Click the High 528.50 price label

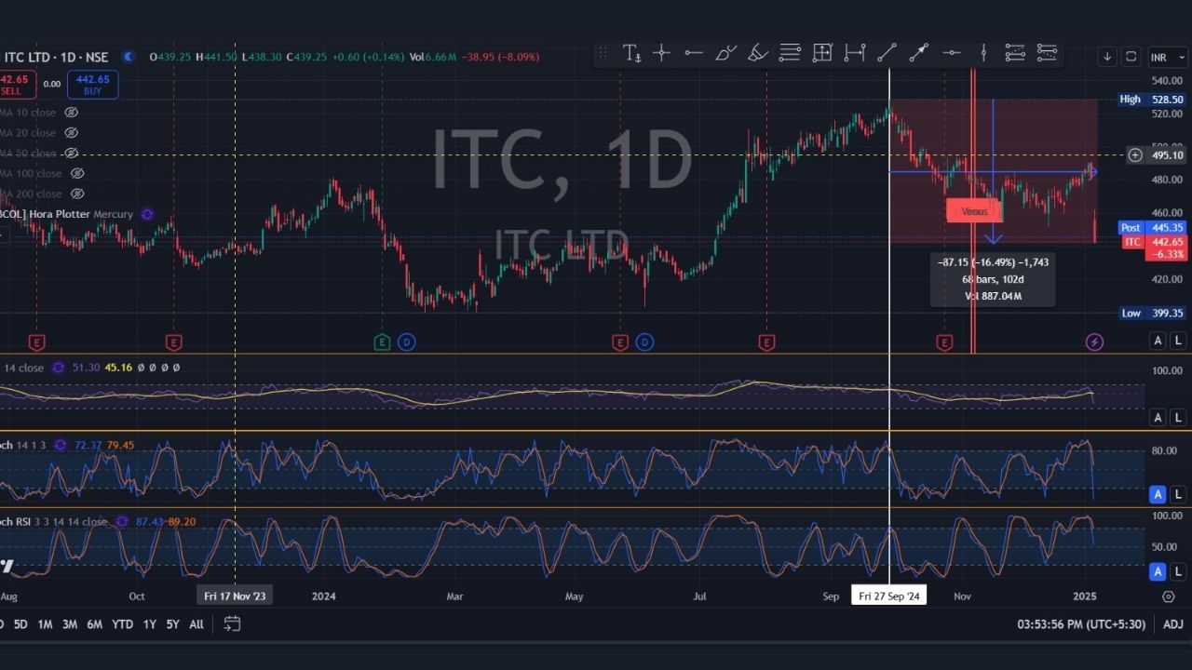pyautogui.click(x=1151, y=100)
